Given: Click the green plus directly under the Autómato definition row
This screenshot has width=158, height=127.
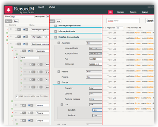Looking at the screenshot, I should pyautogui.click(x=17, y=54).
